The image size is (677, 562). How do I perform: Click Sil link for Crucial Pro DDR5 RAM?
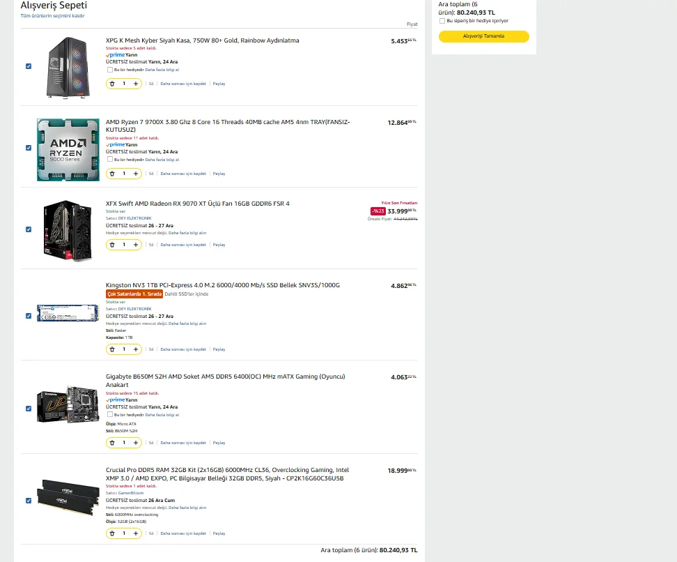[151, 533]
